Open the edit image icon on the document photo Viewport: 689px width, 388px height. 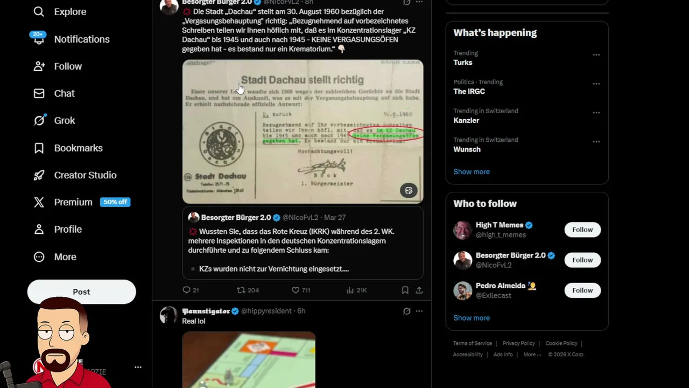[409, 191]
